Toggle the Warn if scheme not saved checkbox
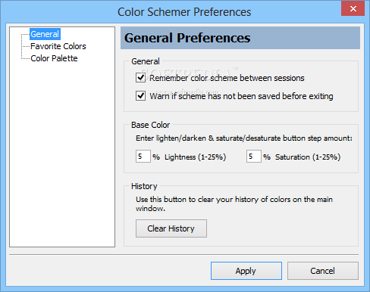Image resolution: width=370 pixels, height=292 pixels. 140,96
